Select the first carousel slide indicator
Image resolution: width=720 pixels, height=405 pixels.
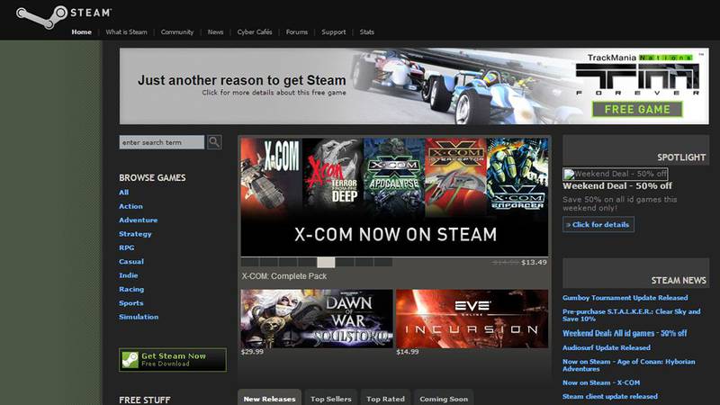click(250, 262)
